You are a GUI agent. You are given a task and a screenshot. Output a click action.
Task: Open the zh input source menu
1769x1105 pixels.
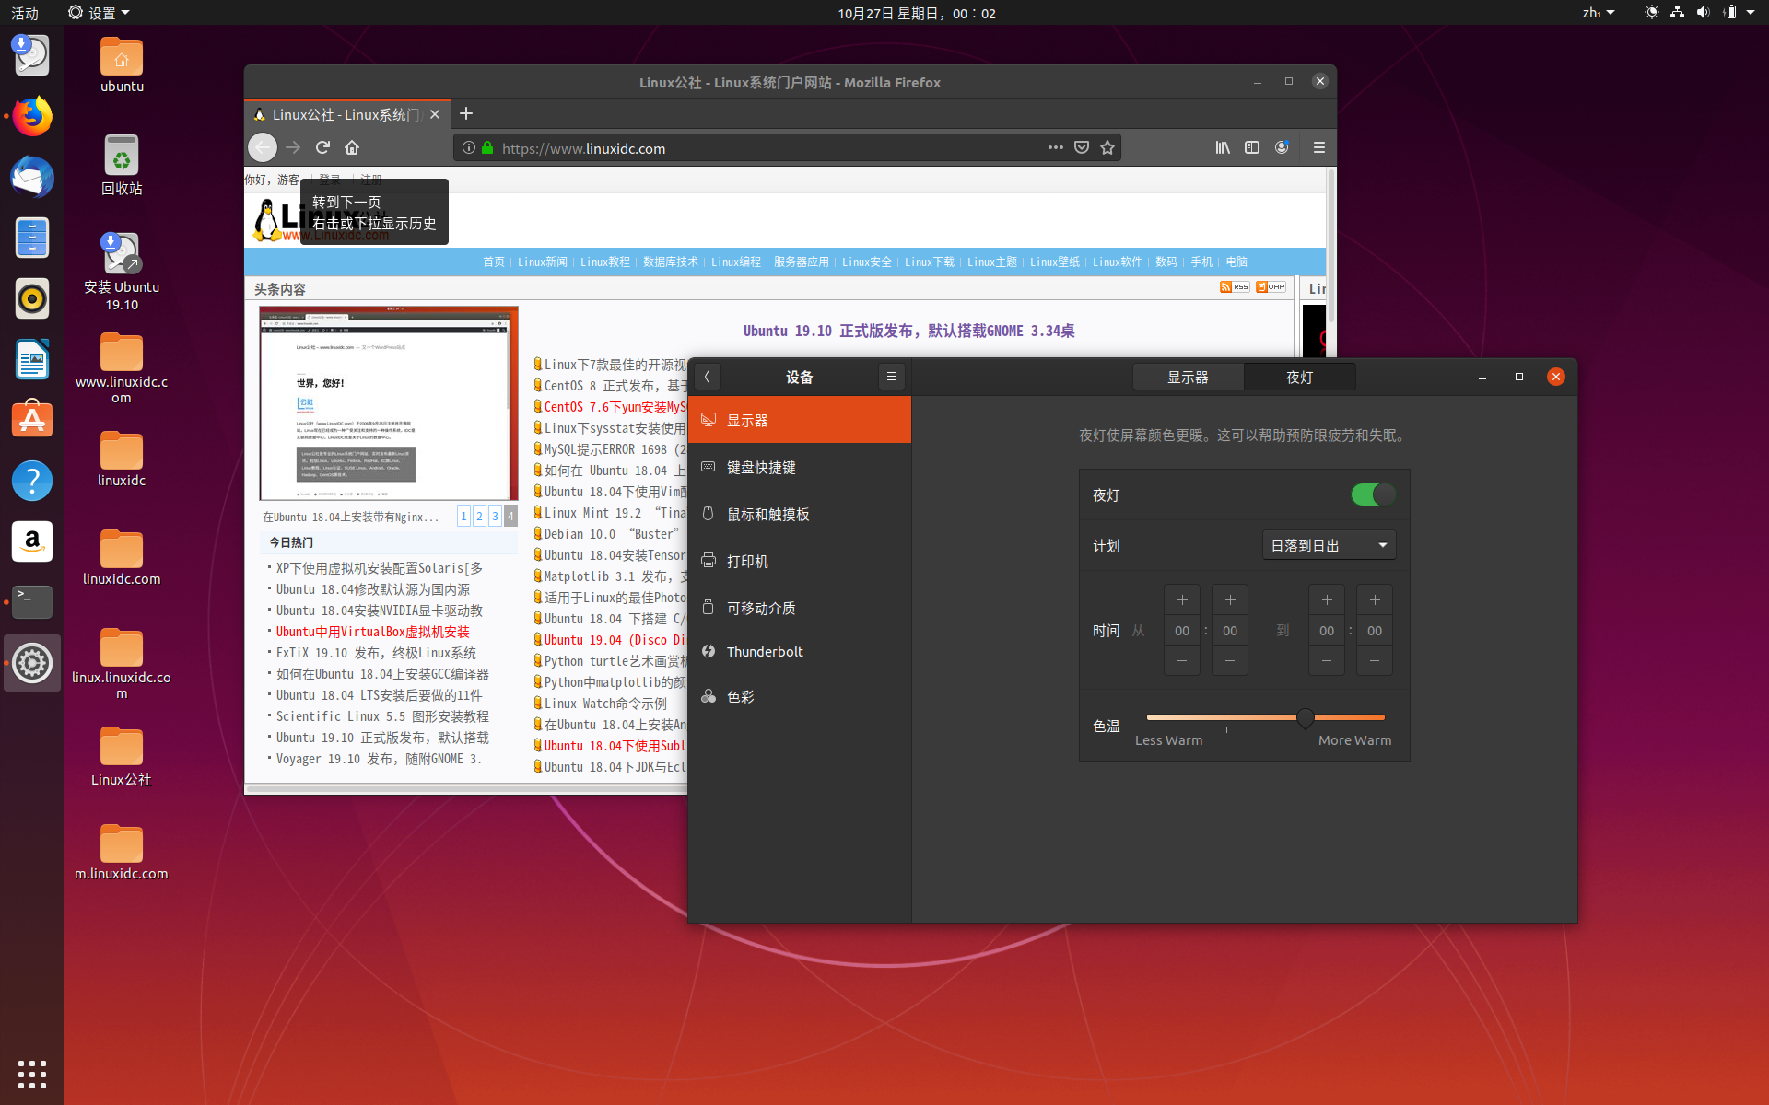tap(1598, 13)
